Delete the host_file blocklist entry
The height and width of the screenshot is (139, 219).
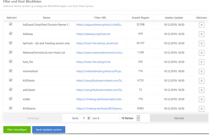201,62
